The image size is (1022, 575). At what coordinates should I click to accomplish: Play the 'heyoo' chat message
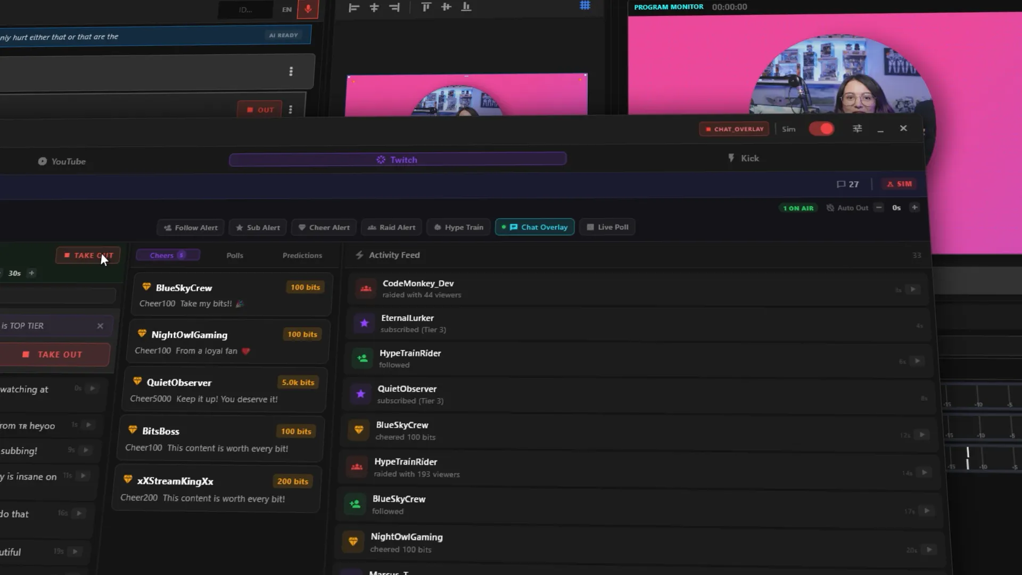89,425
